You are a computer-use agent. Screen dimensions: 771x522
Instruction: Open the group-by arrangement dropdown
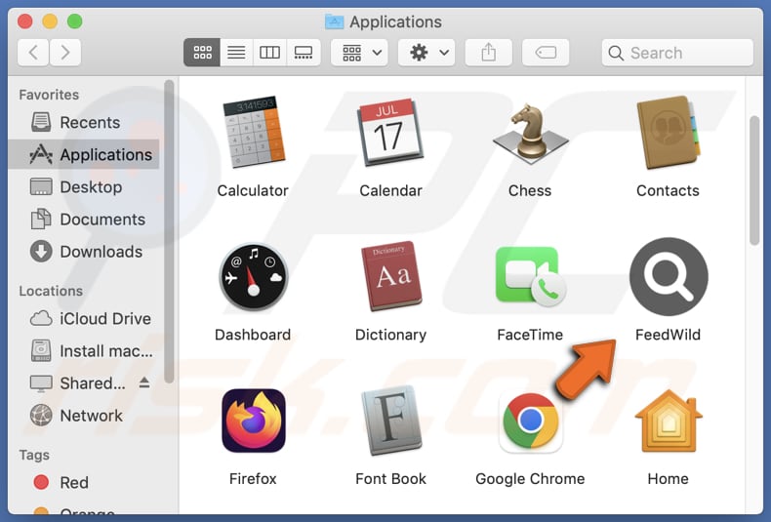point(359,52)
